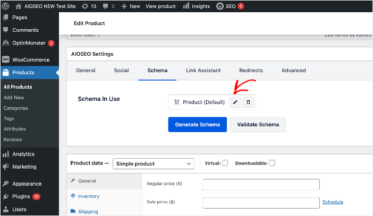Image resolution: width=373 pixels, height=216 pixels.
Task: Open the Reviews submenu item
Action: coord(13,140)
